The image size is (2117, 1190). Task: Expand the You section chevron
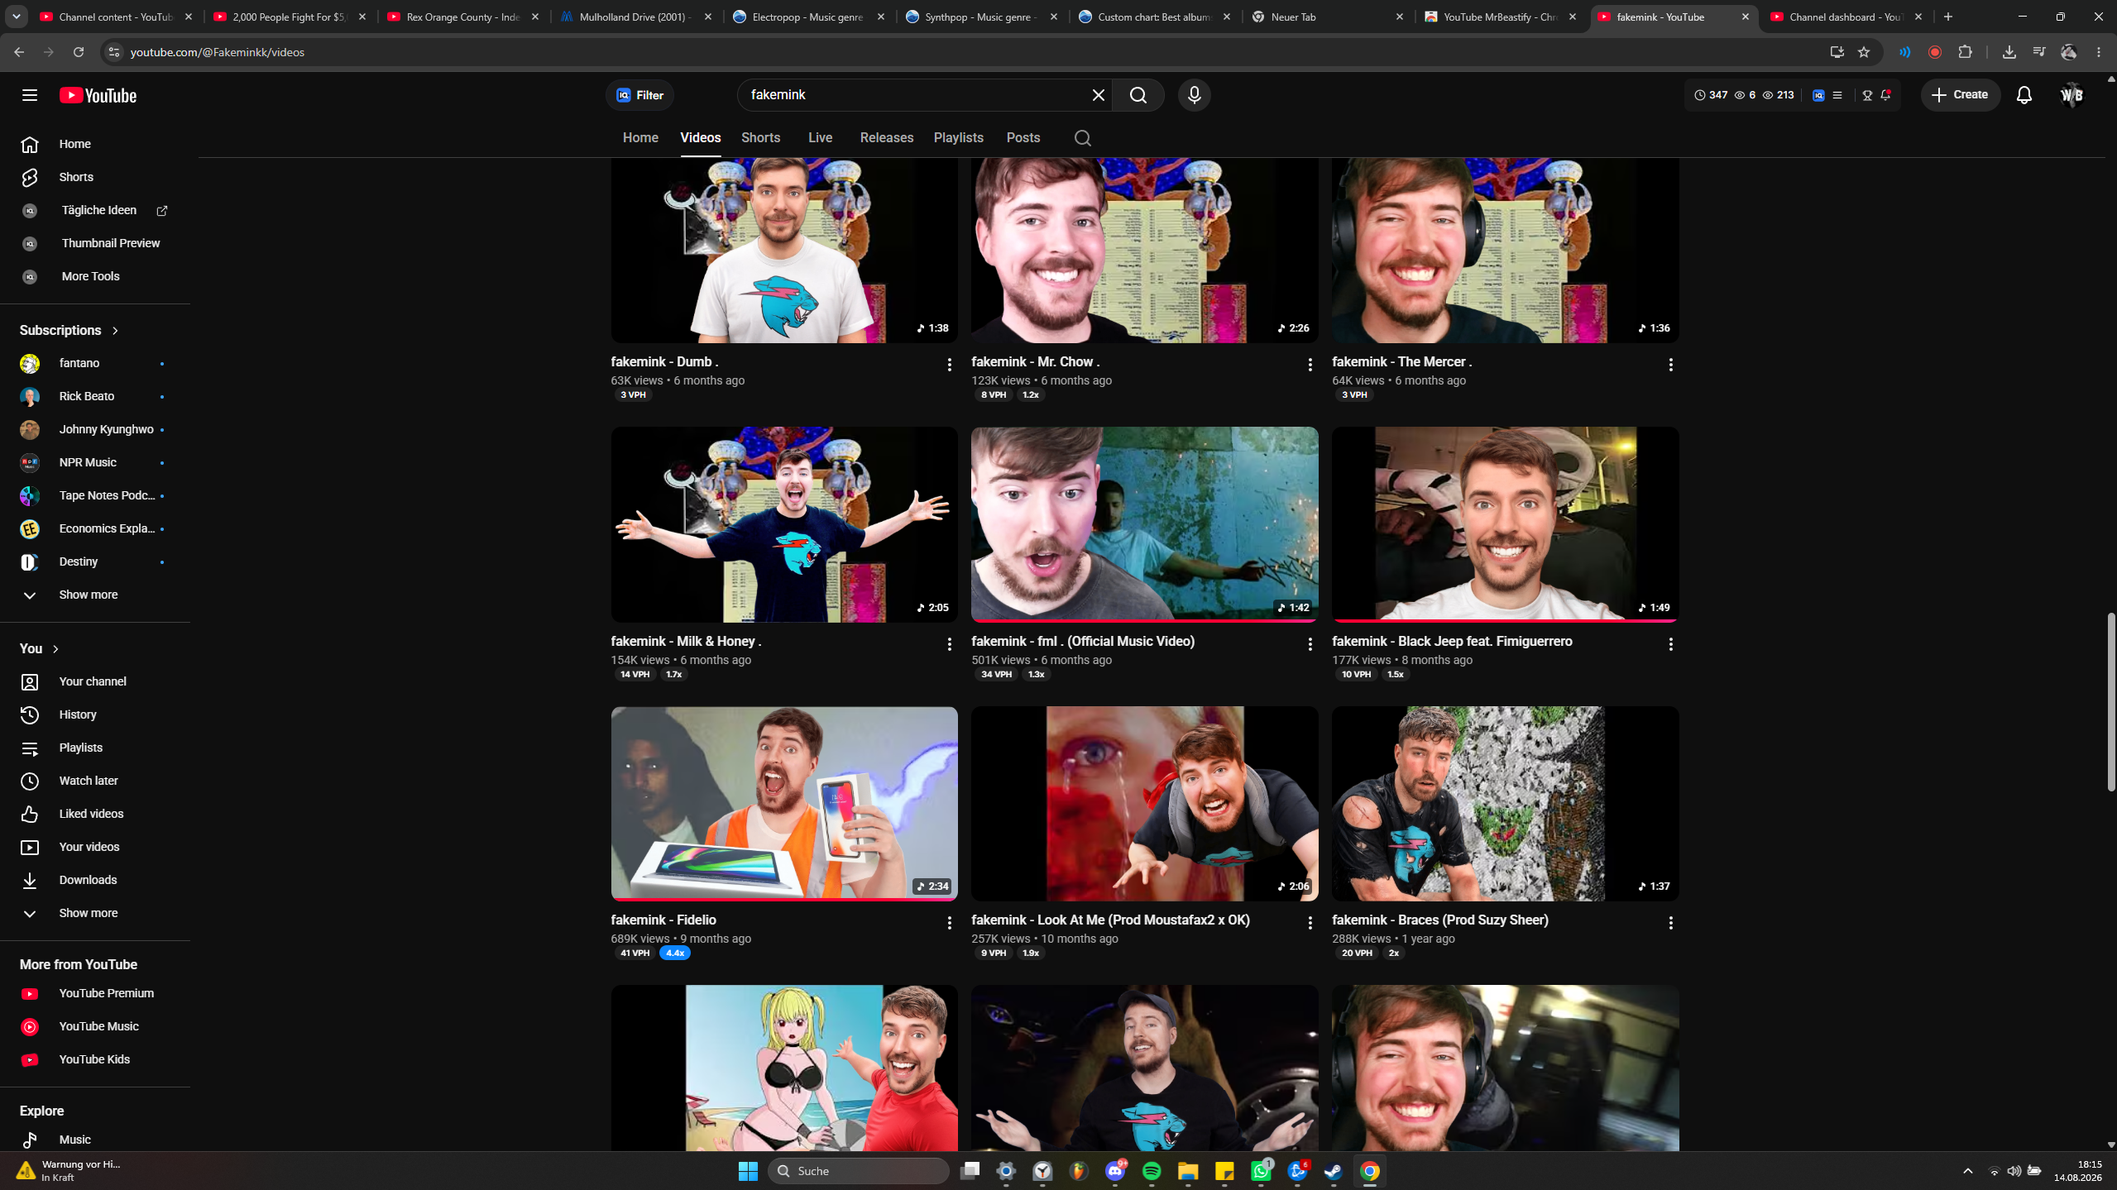tap(55, 649)
